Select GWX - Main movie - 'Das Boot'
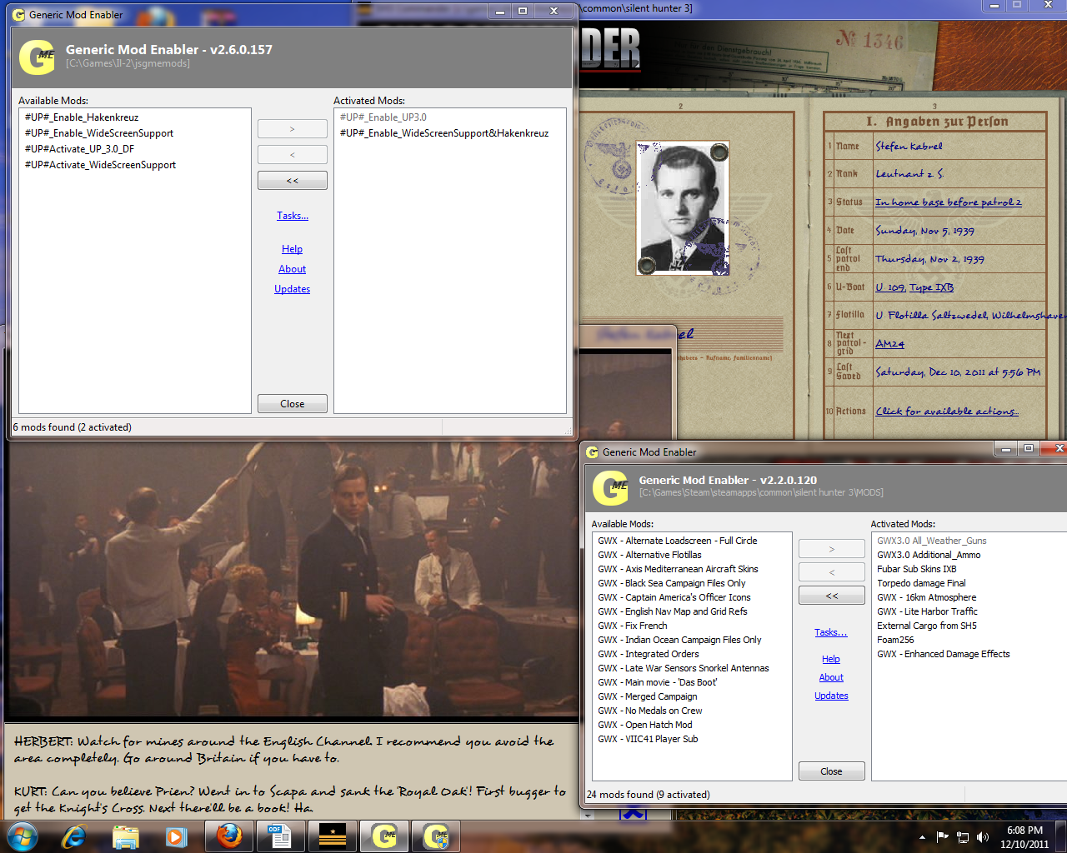The width and height of the screenshot is (1067, 853). coord(658,682)
